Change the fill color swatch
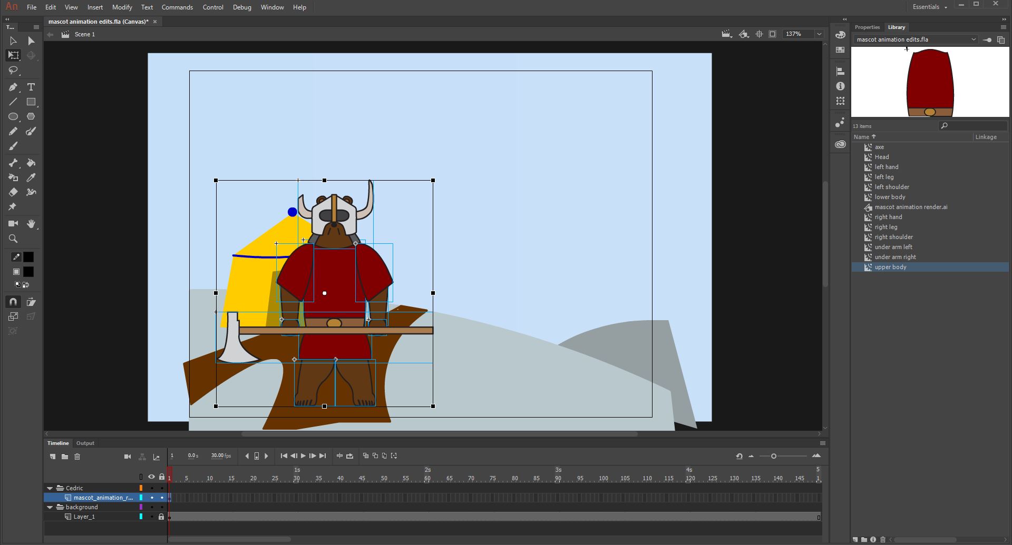Image resolution: width=1012 pixels, height=545 pixels. click(x=28, y=272)
